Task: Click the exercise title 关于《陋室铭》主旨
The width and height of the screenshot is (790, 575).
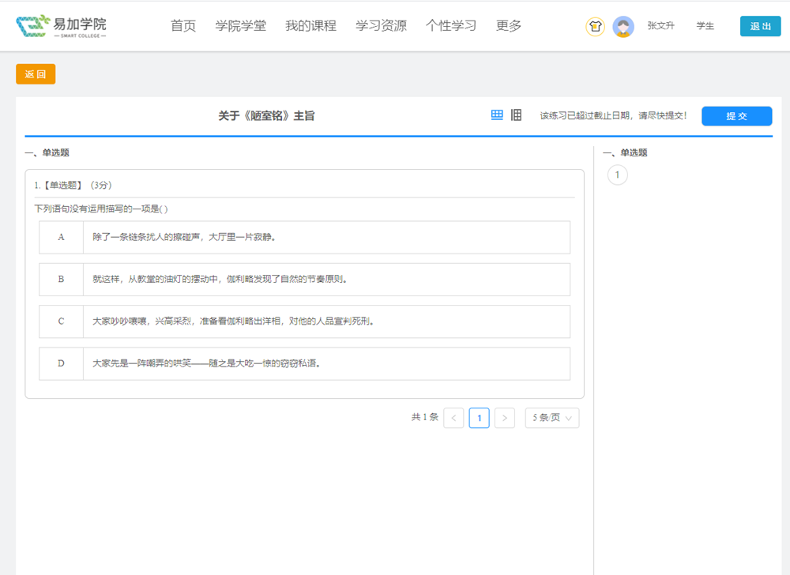Action: coord(266,116)
